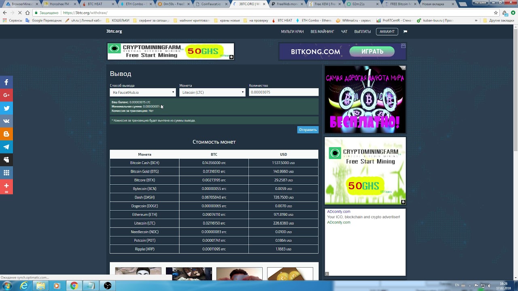
Task: Open the ninth sidebar share icon below Telegram
Action: pos(6,160)
